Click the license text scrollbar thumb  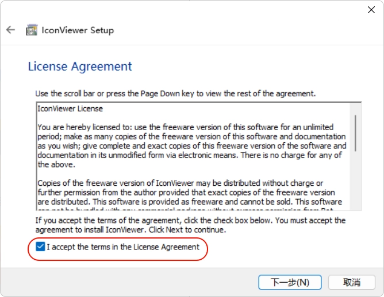click(355, 133)
